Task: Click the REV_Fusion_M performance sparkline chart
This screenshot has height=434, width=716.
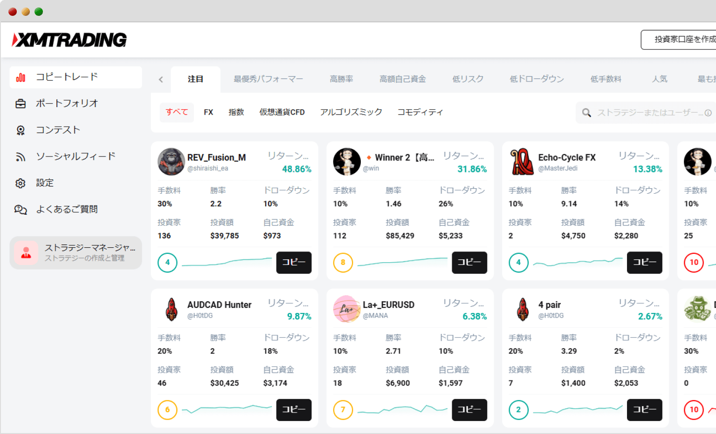Action: pyautogui.click(x=227, y=263)
